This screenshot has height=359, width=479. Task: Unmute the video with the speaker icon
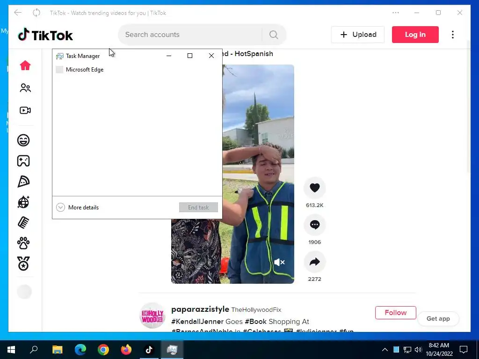tap(279, 262)
